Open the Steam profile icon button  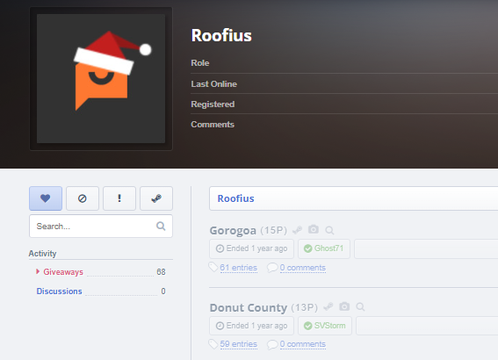tap(156, 198)
